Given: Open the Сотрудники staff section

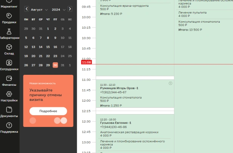Looking at the screenshot, I should pos(9,65).
